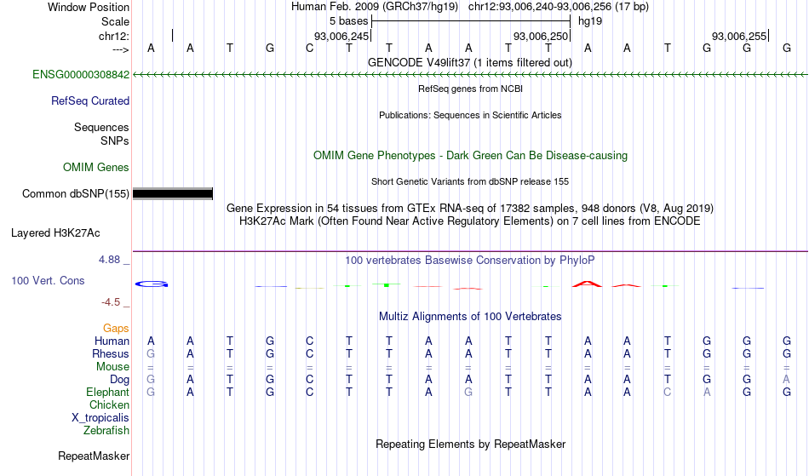Click Publications: Sequences in Scientific Articles title

[470, 115]
